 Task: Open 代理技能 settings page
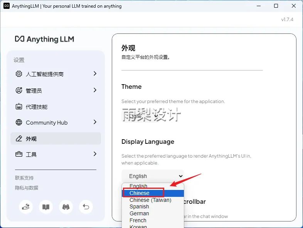[x=56, y=107]
